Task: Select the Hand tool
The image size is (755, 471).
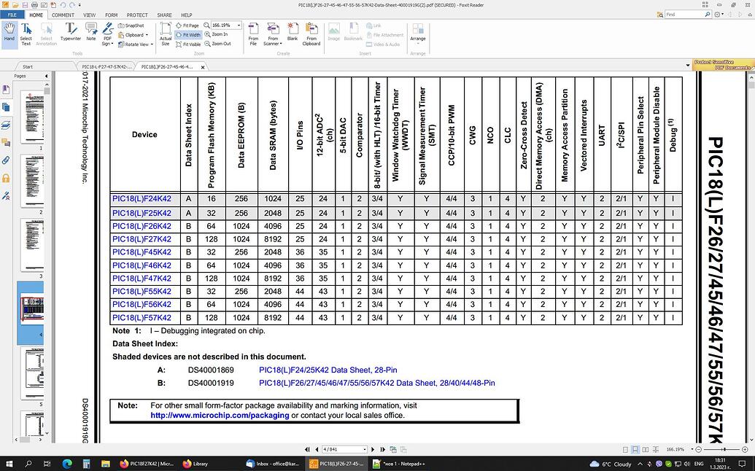Action: (x=9, y=33)
